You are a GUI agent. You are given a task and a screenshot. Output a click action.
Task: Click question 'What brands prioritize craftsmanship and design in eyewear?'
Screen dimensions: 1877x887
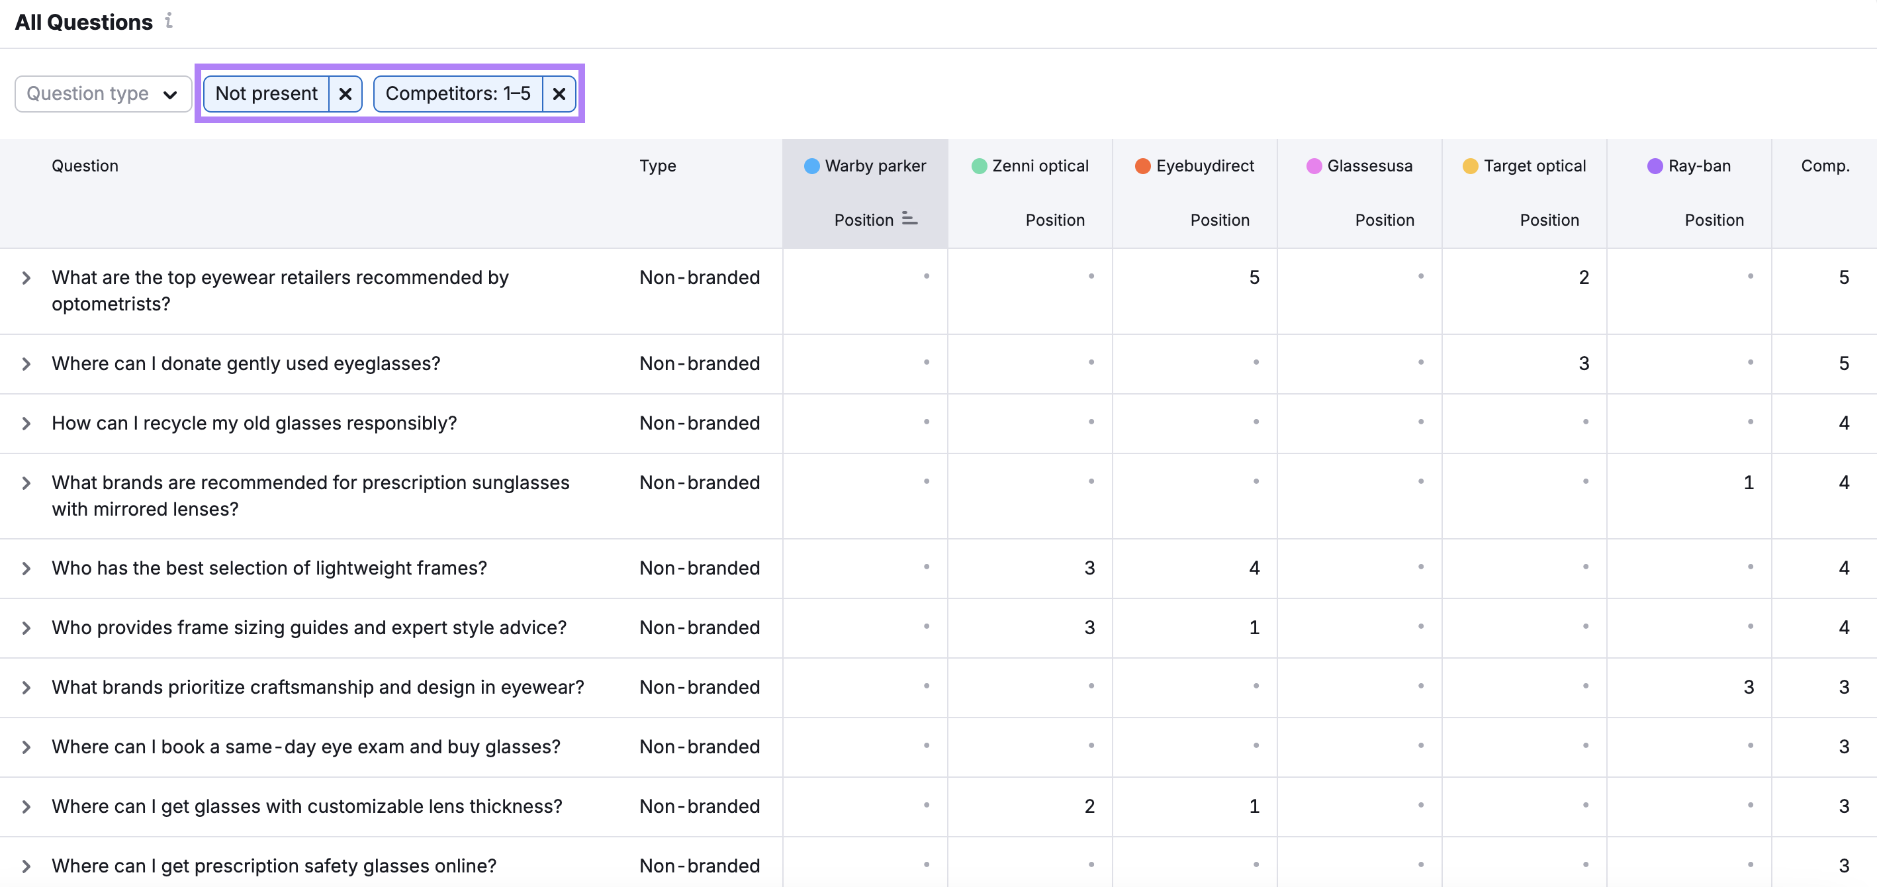[318, 688]
